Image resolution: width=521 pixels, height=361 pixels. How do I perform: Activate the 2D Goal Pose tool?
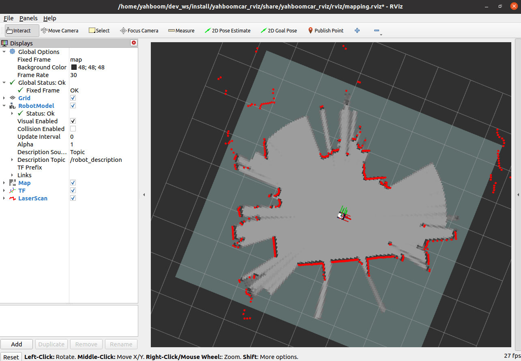(x=279, y=30)
